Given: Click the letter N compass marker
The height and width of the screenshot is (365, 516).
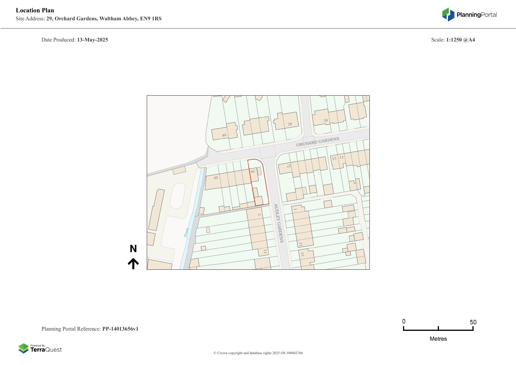Looking at the screenshot, I should [x=133, y=249].
